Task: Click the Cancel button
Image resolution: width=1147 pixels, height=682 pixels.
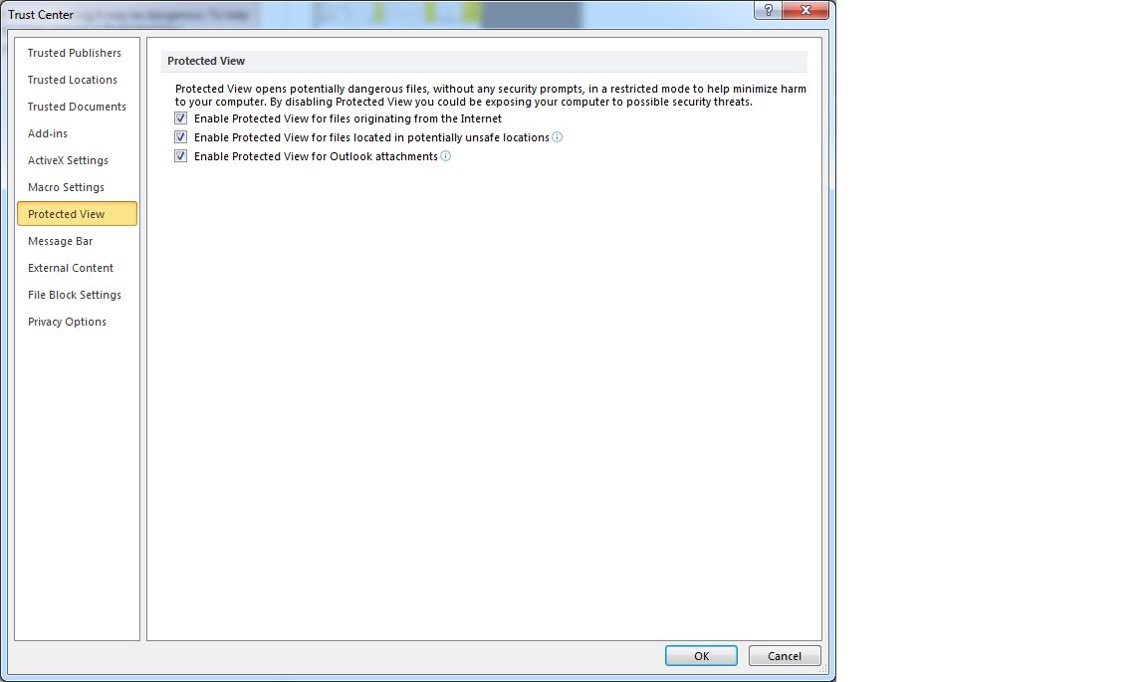Action: [785, 656]
